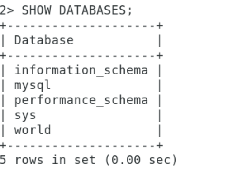Place cursor on the SHOW keyword
The height and width of the screenshot is (177, 247).
[37, 10]
